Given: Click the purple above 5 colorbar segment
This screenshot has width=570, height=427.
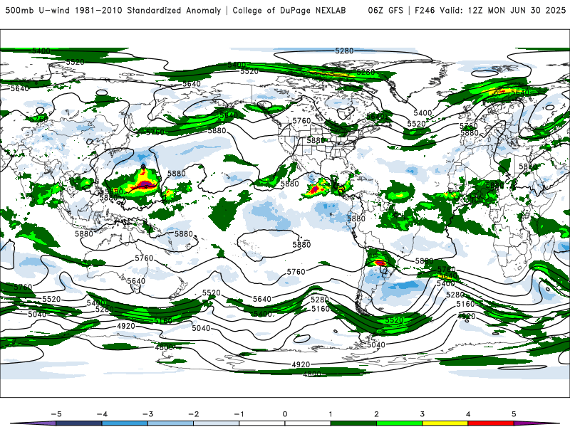Looking at the screenshot, I should tap(537, 423).
